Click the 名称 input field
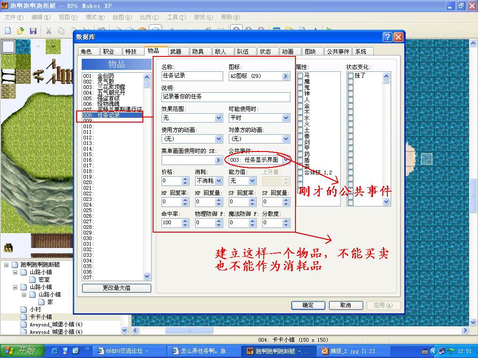 [192, 76]
